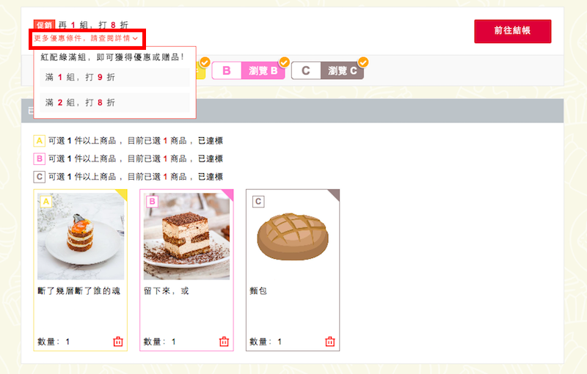The height and width of the screenshot is (374, 587).
Task: Remove the tiramisu item B with trash icon
Action: [x=224, y=342]
